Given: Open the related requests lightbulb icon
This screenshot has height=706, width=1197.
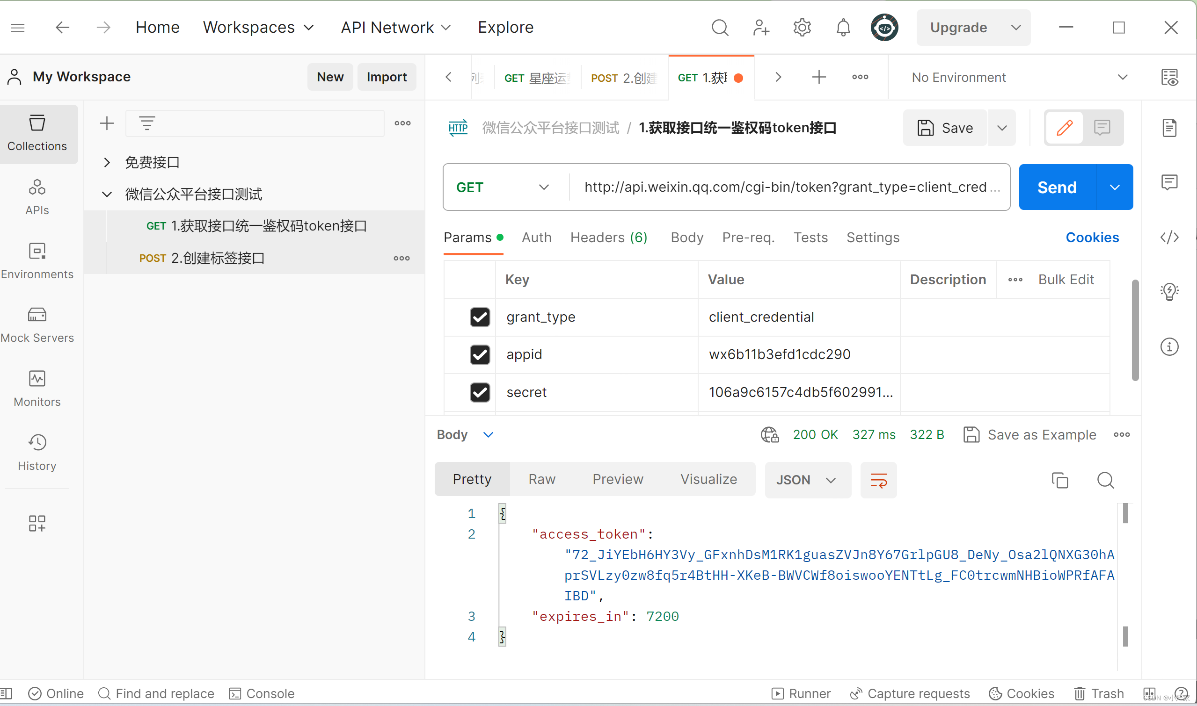Looking at the screenshot, I should pyautogui.click(x=1169, y=292).
